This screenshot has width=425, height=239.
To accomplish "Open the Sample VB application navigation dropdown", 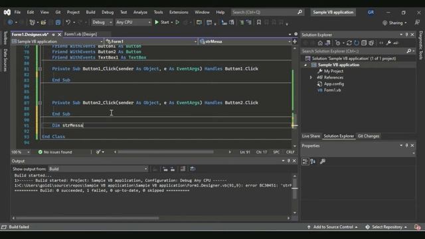I will (57, 41).
